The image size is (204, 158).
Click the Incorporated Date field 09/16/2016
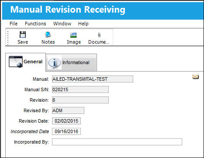tap(66, 131)
